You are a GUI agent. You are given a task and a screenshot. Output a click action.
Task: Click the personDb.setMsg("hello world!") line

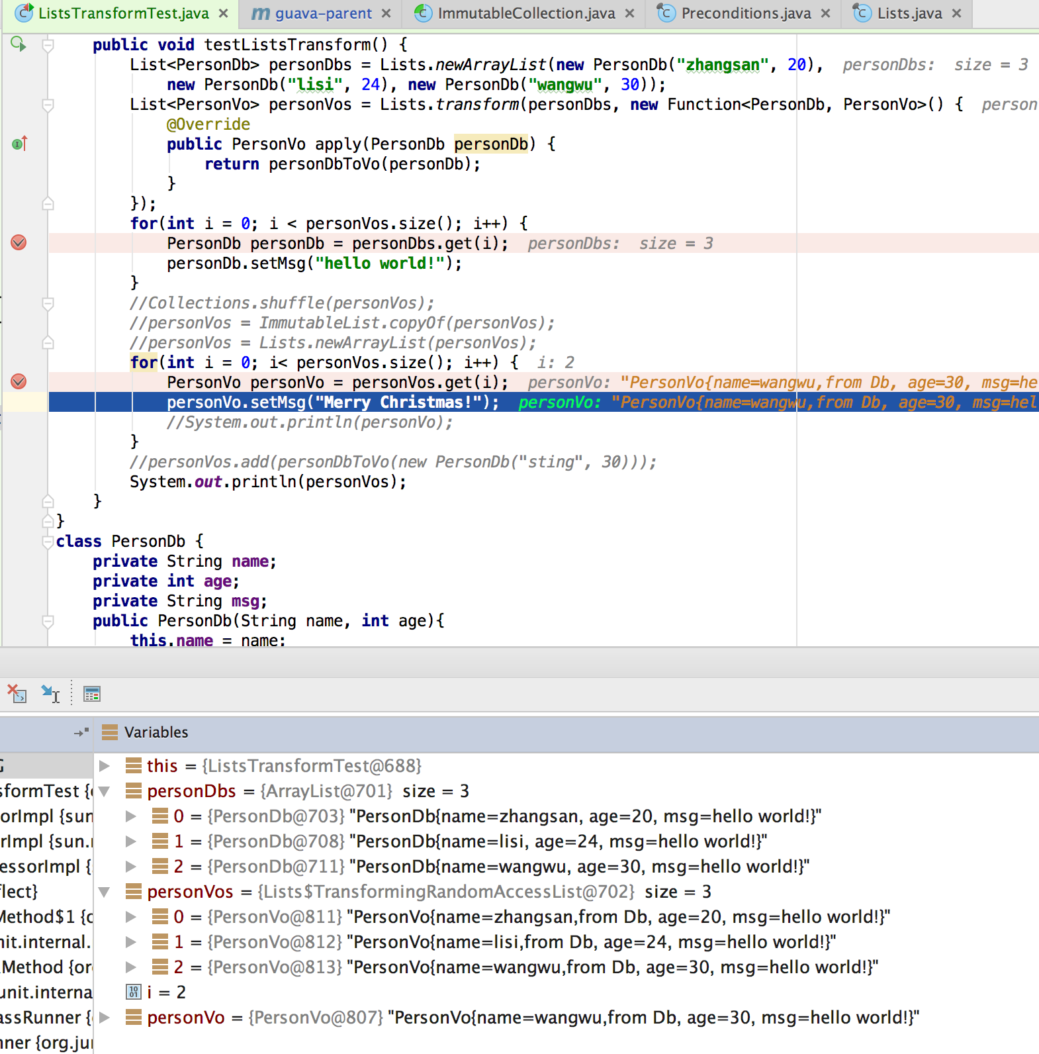[314, 263]
